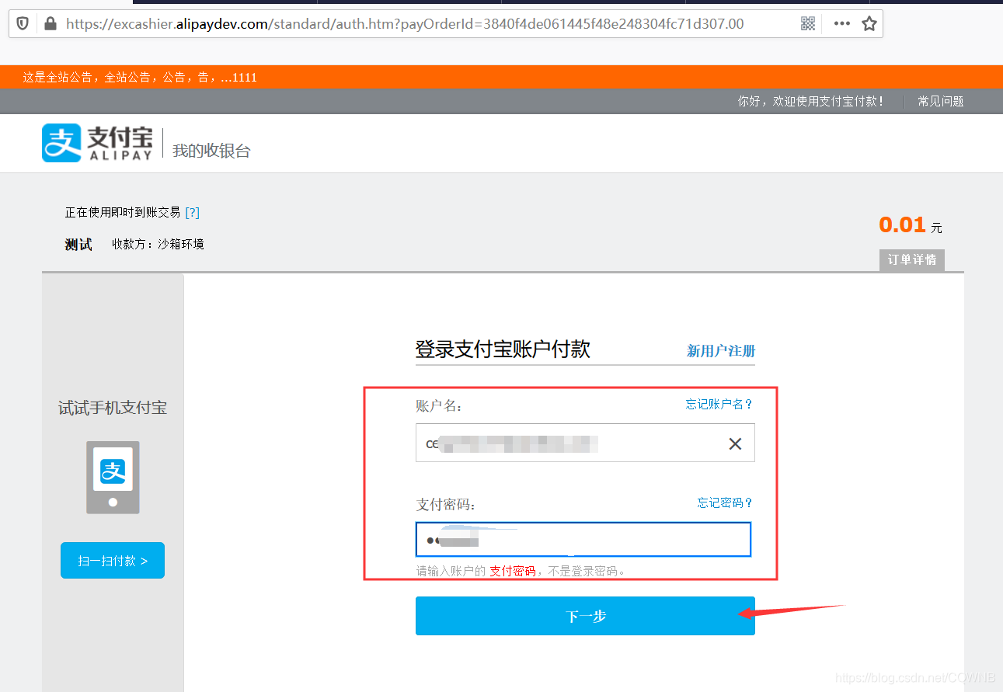Open the padlock site security info
Screen dimensions: 1003x692
point(50,23)
